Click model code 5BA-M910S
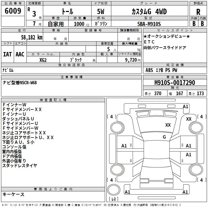This screenshot has width=208, height=208. tap(149, 24)
